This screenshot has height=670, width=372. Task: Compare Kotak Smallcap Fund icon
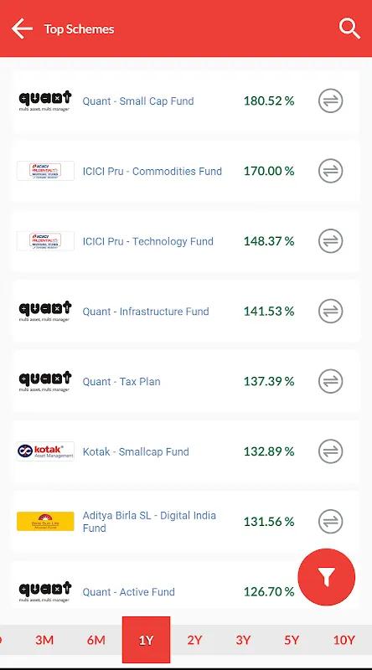330,451
